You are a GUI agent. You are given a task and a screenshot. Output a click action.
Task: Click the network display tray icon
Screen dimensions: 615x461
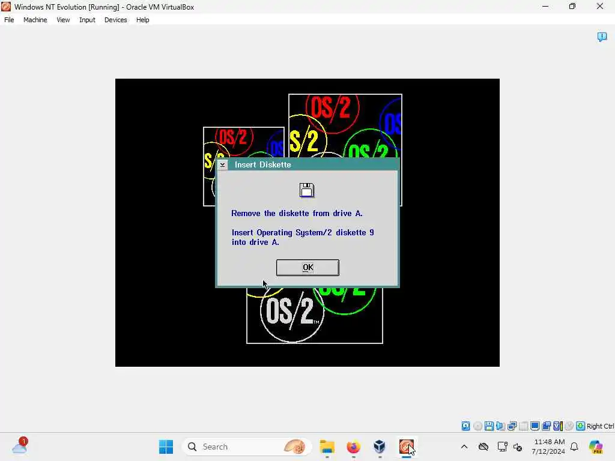pyautogui.click(x=502, y=447)
